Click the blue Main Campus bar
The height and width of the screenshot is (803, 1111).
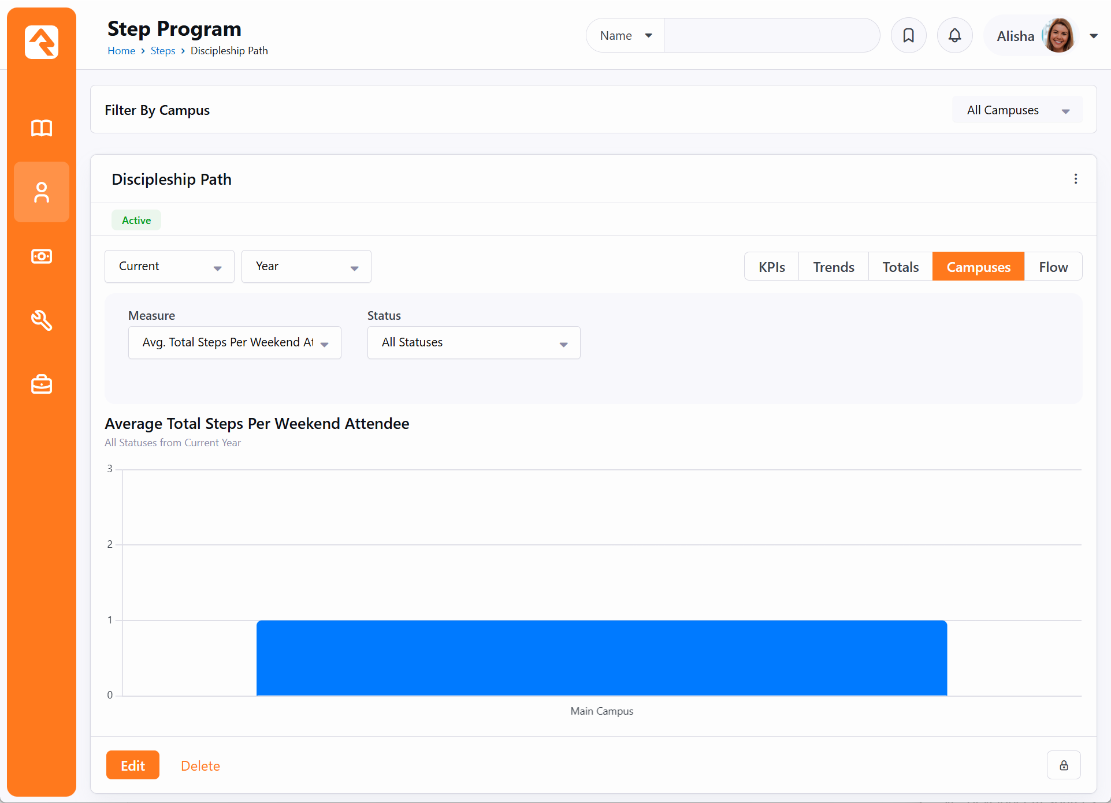point(601,658)
